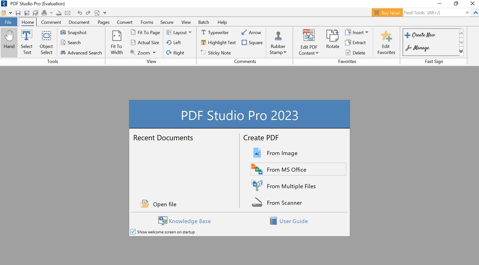This screenshot has width=479, height=265.
Task: Click Create New in Fast Sign
Action: (x=420, y=35)
